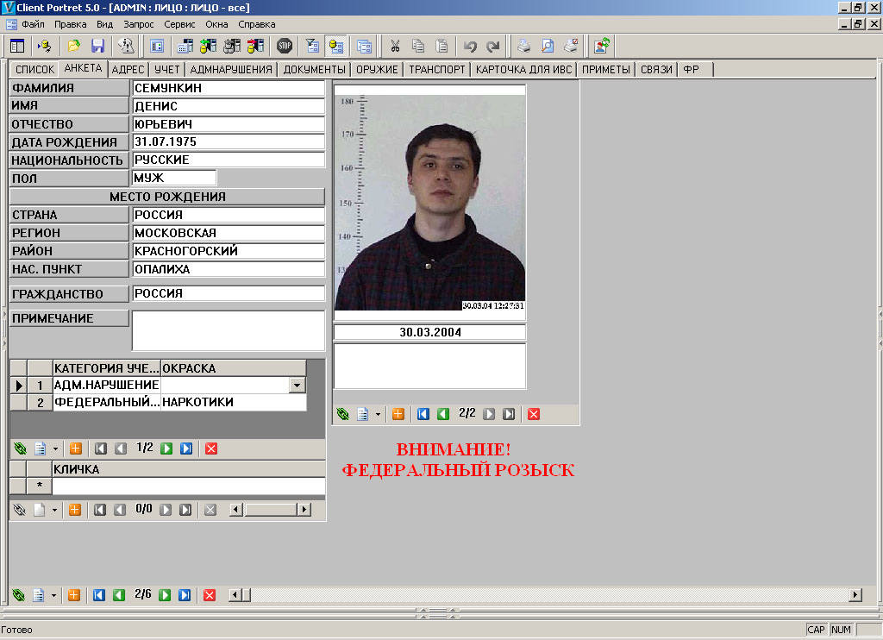Expand document dropdown arrow in bottom navigator
This screenshot has height=640, width=883.
click(55, 596)
